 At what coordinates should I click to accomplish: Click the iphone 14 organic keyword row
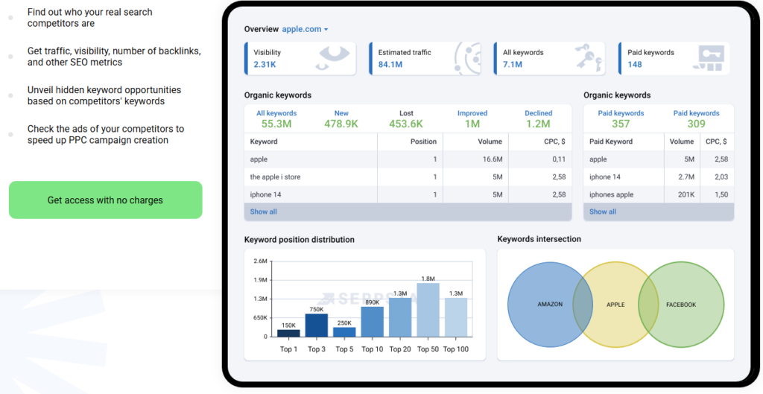click(408, 194)
